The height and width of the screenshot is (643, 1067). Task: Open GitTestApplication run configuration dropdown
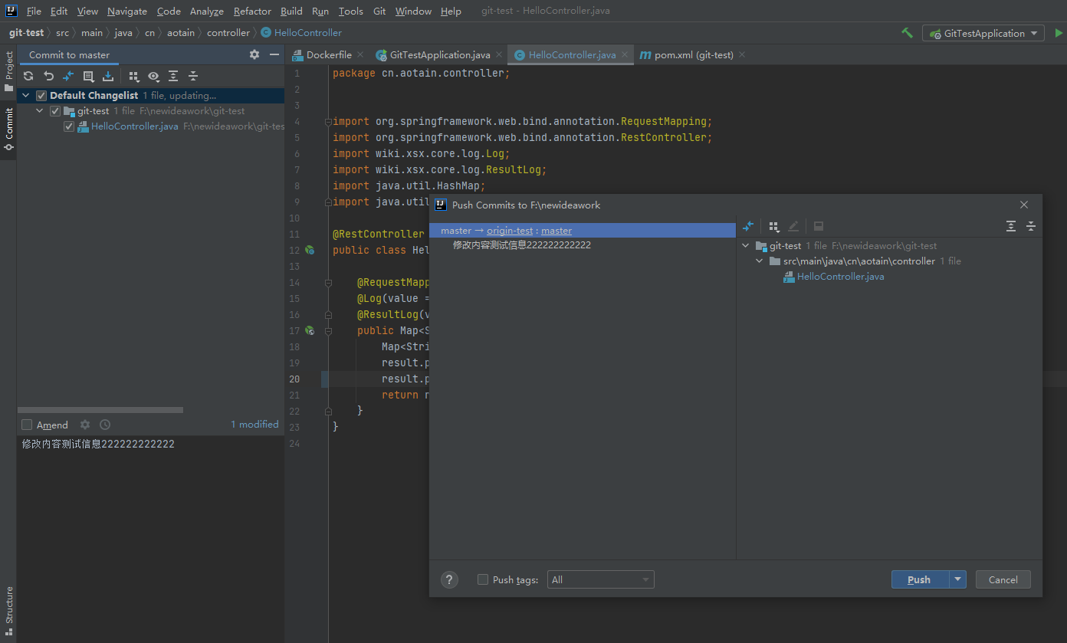coord(983,33)
